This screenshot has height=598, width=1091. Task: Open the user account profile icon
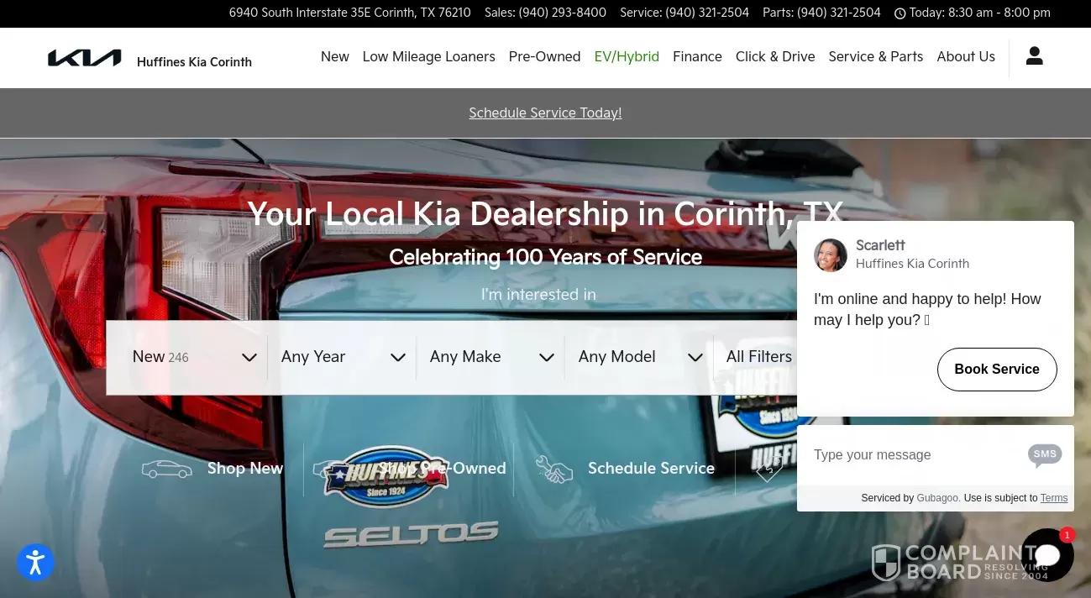coord(1035,56)
